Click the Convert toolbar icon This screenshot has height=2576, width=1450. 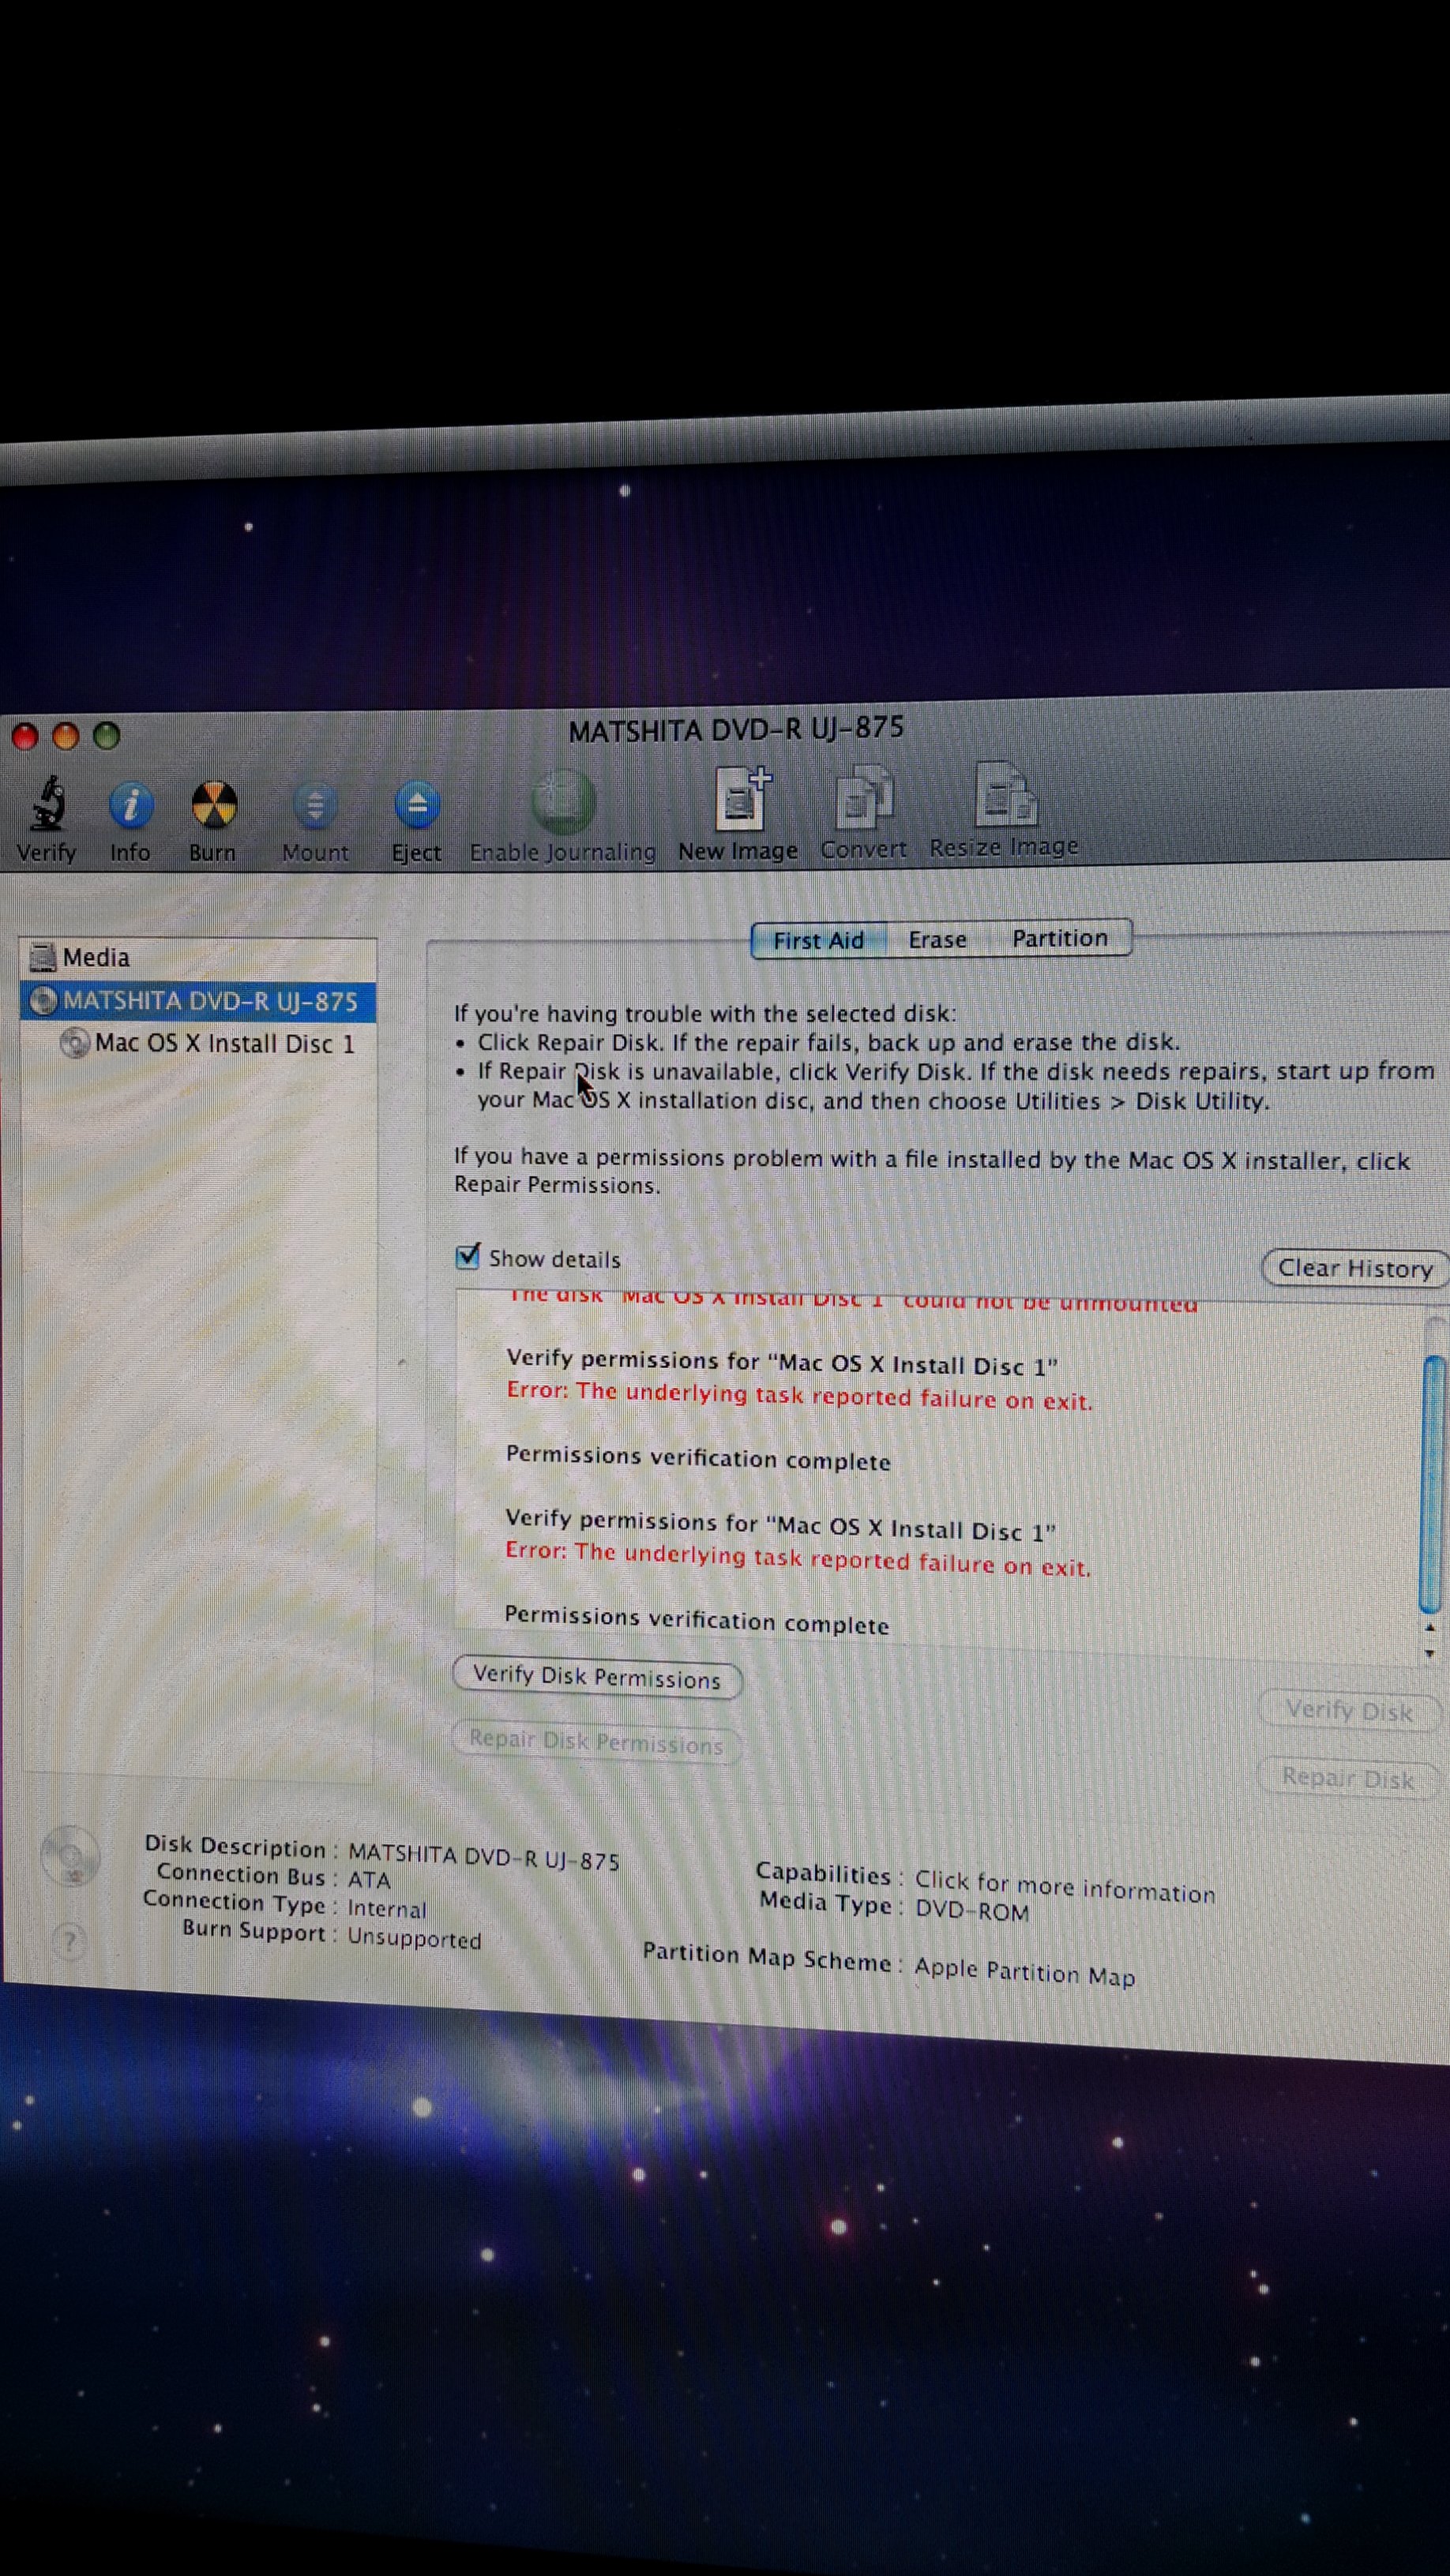[x=863, y=797]
